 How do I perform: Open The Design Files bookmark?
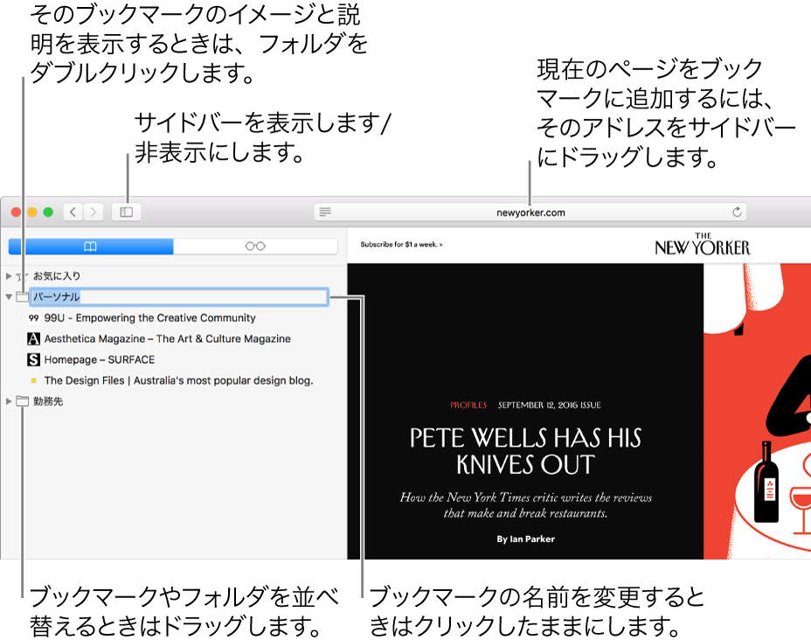coord(170,380)
